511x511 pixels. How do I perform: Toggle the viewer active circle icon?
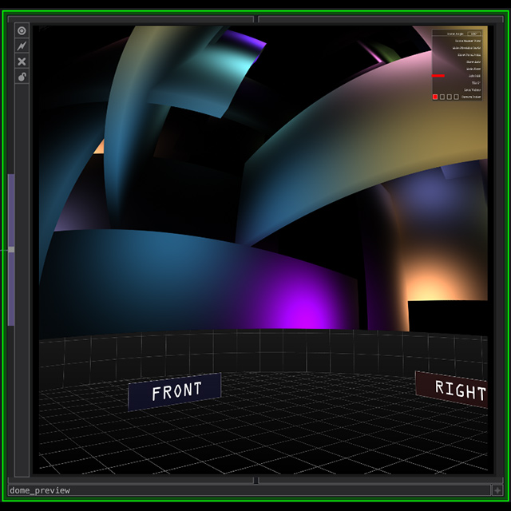pyautogui.click(x=22, y=31)
